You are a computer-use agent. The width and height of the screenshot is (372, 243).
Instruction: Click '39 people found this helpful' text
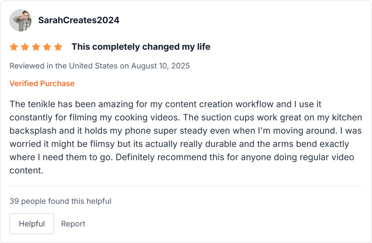tap(61, 201)
